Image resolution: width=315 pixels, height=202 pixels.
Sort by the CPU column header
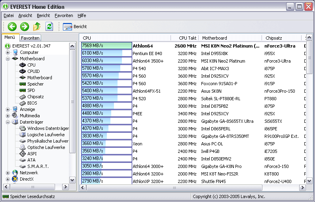125,38
